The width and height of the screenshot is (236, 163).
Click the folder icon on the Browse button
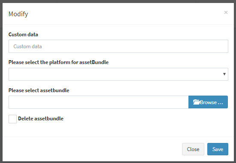pos(196,102)
